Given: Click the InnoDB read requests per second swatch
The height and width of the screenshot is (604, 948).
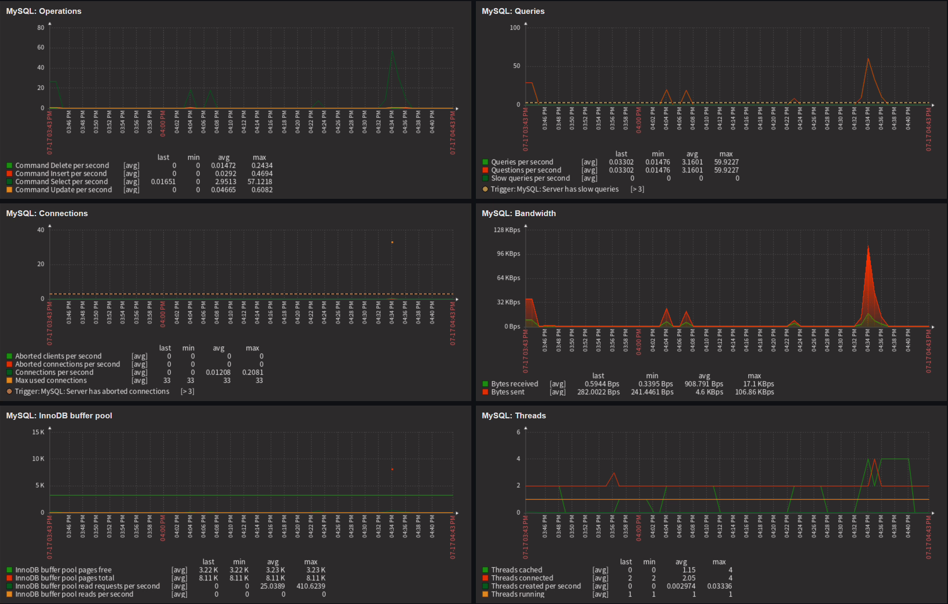Looking at the screenshot, I should [x=10, y=586].
